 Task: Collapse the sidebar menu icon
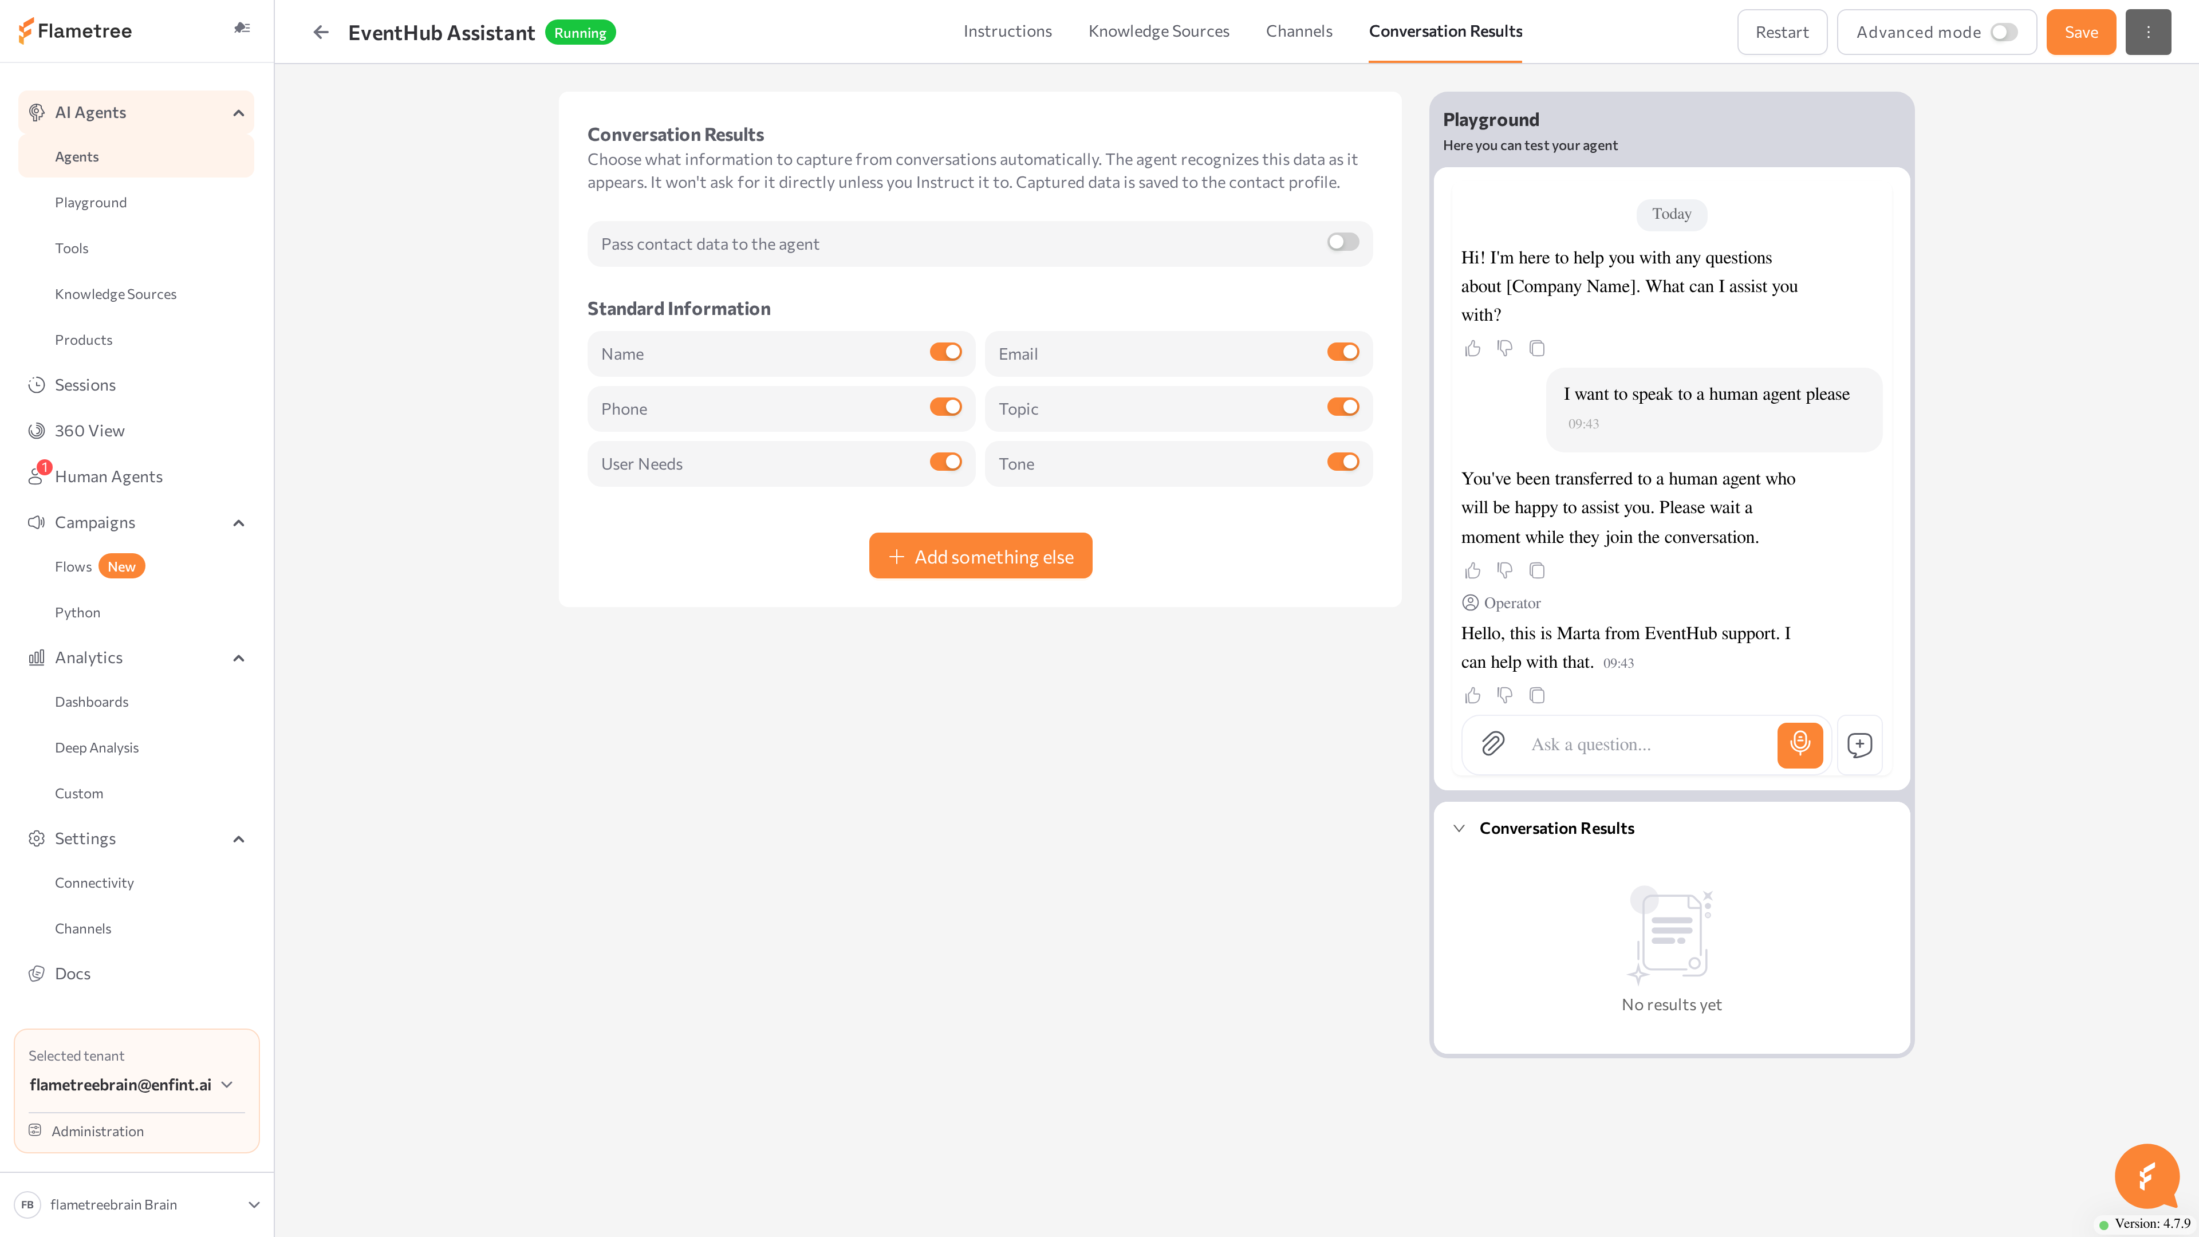coord(242,28)
